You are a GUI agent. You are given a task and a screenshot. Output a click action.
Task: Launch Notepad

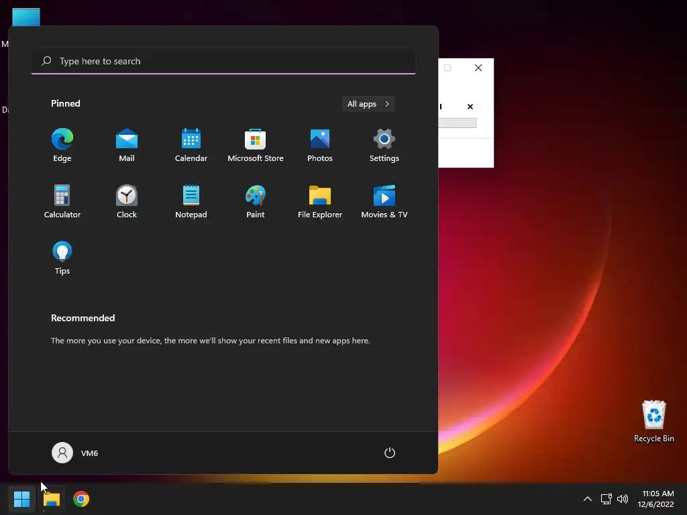191,201
